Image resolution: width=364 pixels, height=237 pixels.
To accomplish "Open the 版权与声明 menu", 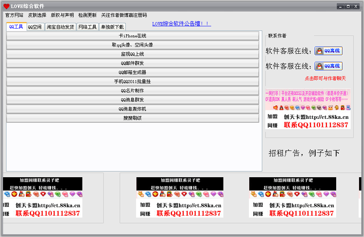I will [x=62, y=15].
